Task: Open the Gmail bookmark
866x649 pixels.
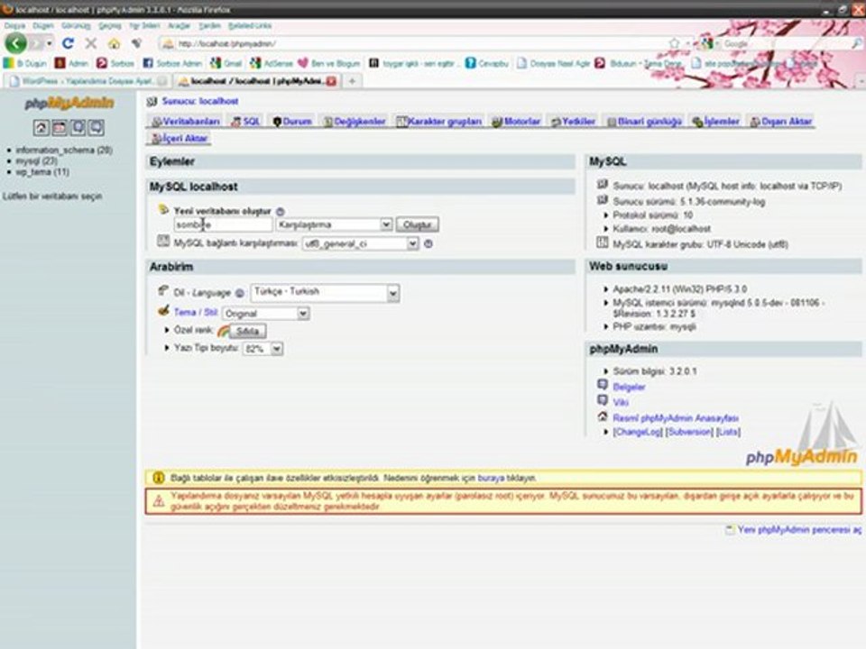Action: click(x=226, y=63)
